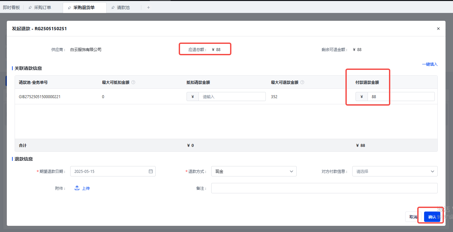This screenshot has width=453, height=232.
Task: Click the 剩余可退金额 amount ¥ 88
Action: click(357, 50)
